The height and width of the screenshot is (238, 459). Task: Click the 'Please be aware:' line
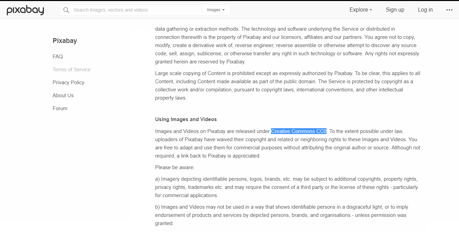[x=175, y=167]
